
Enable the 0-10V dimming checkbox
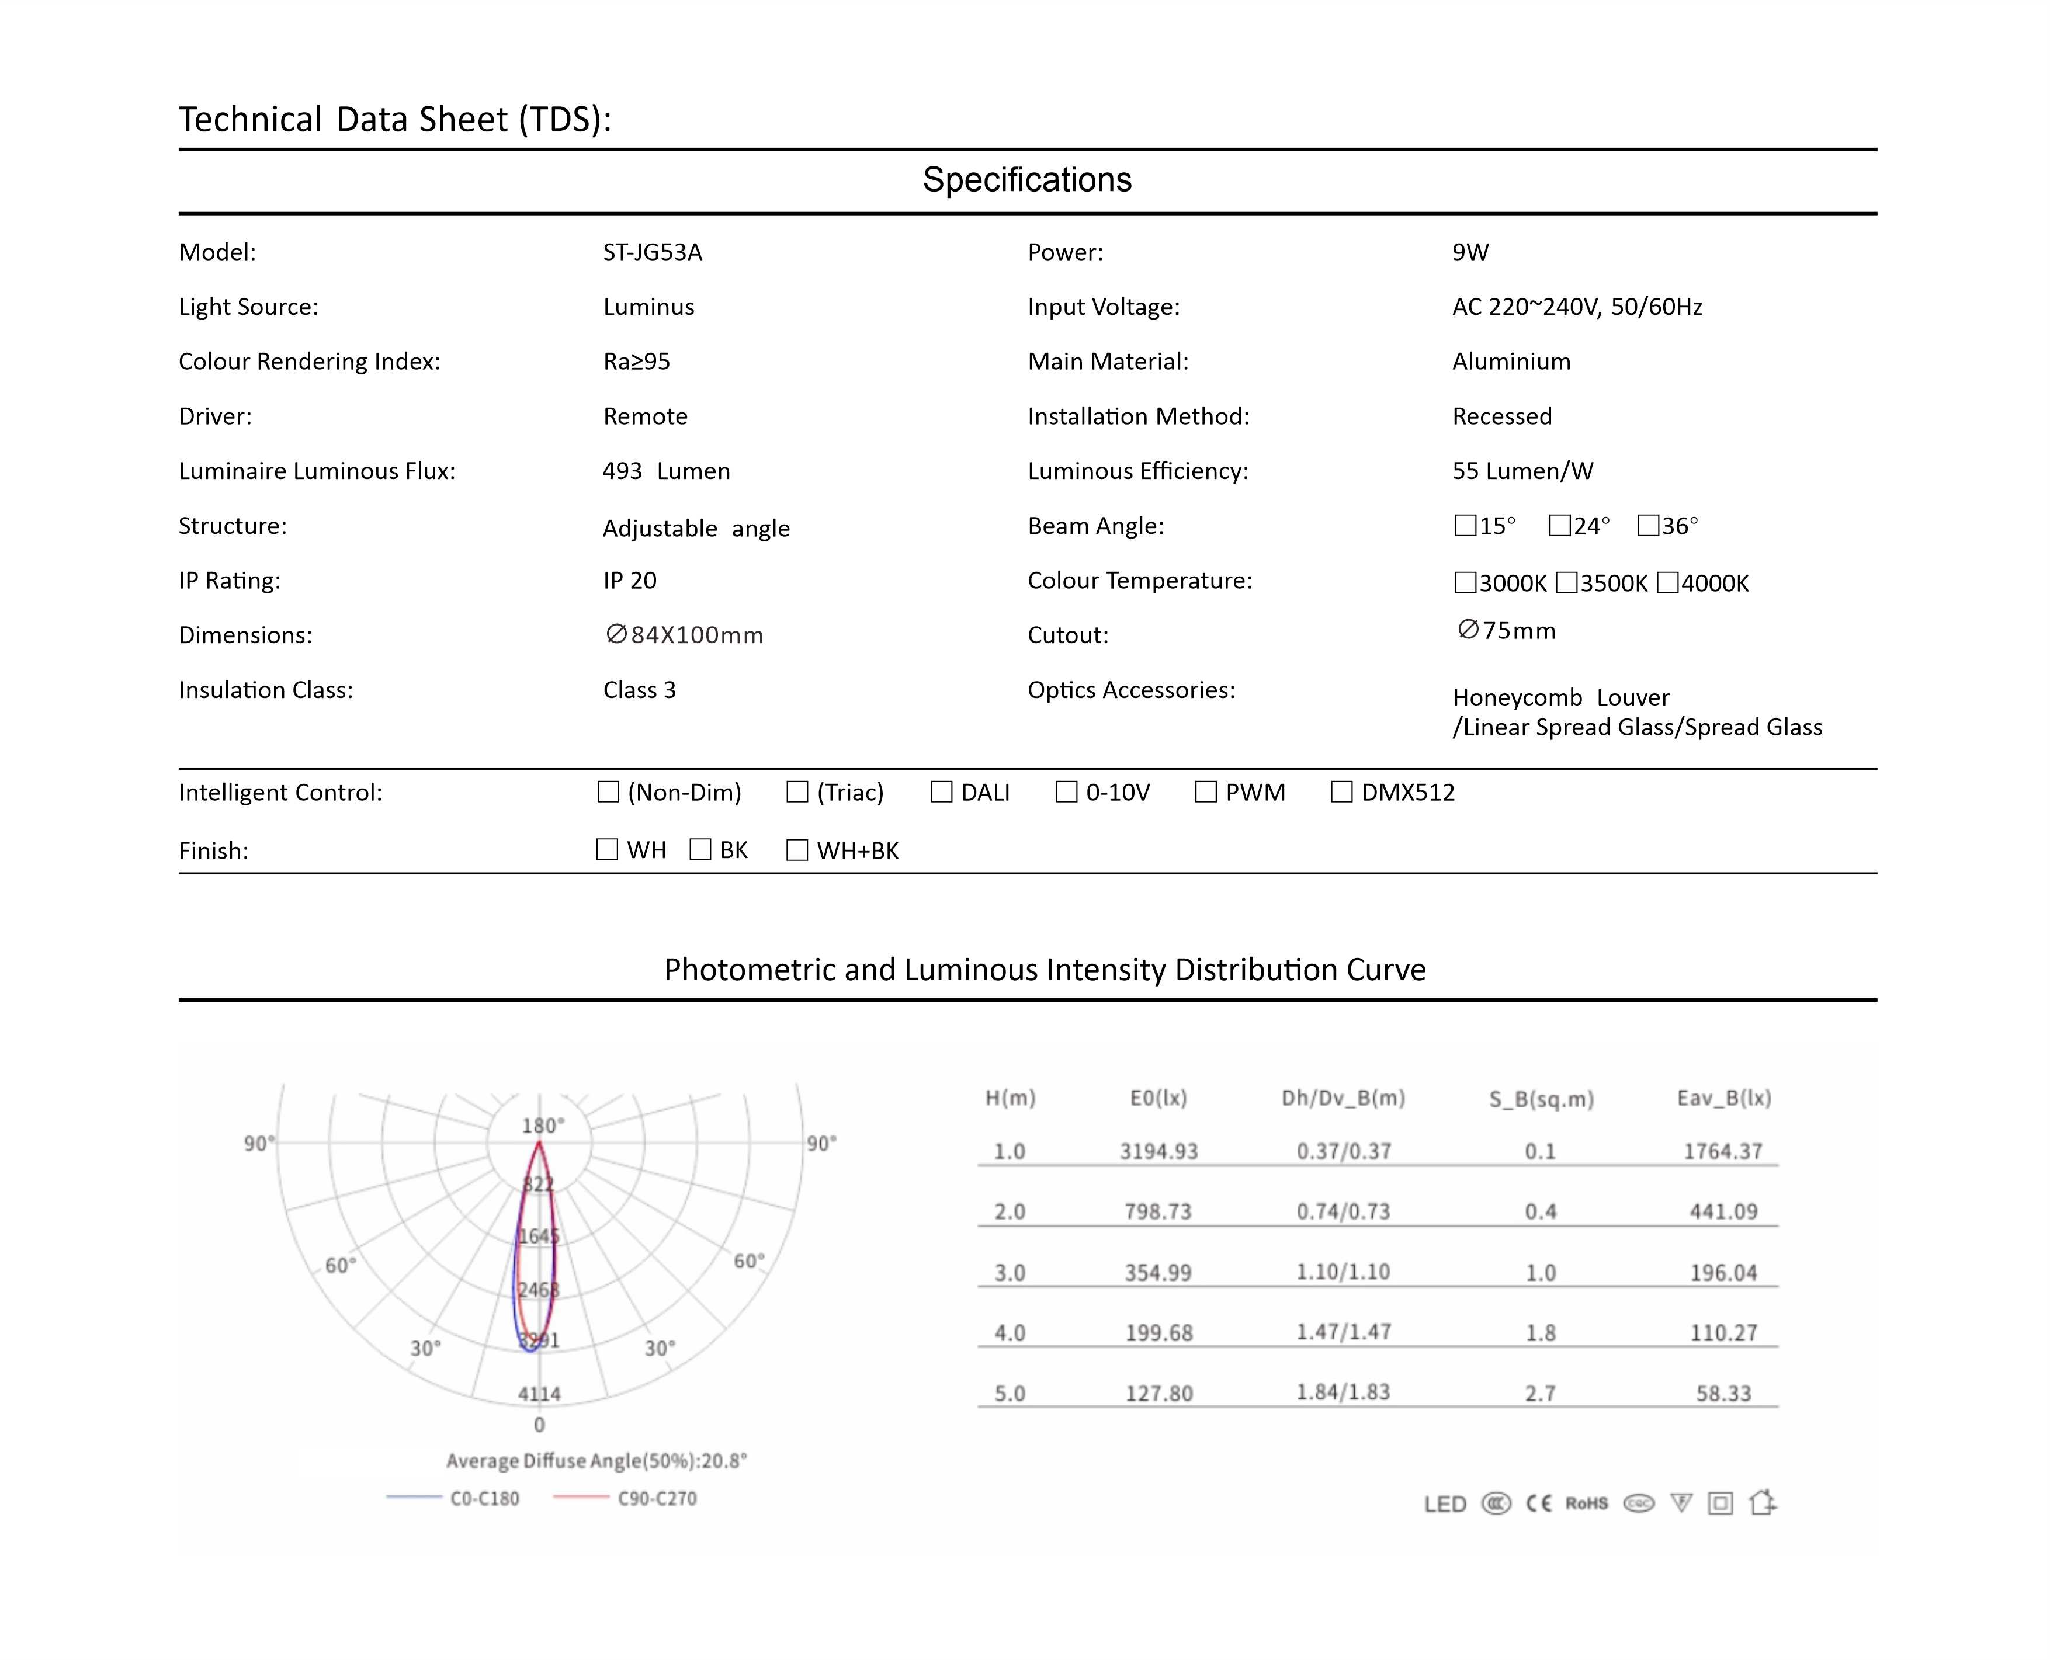(1066, 792)
